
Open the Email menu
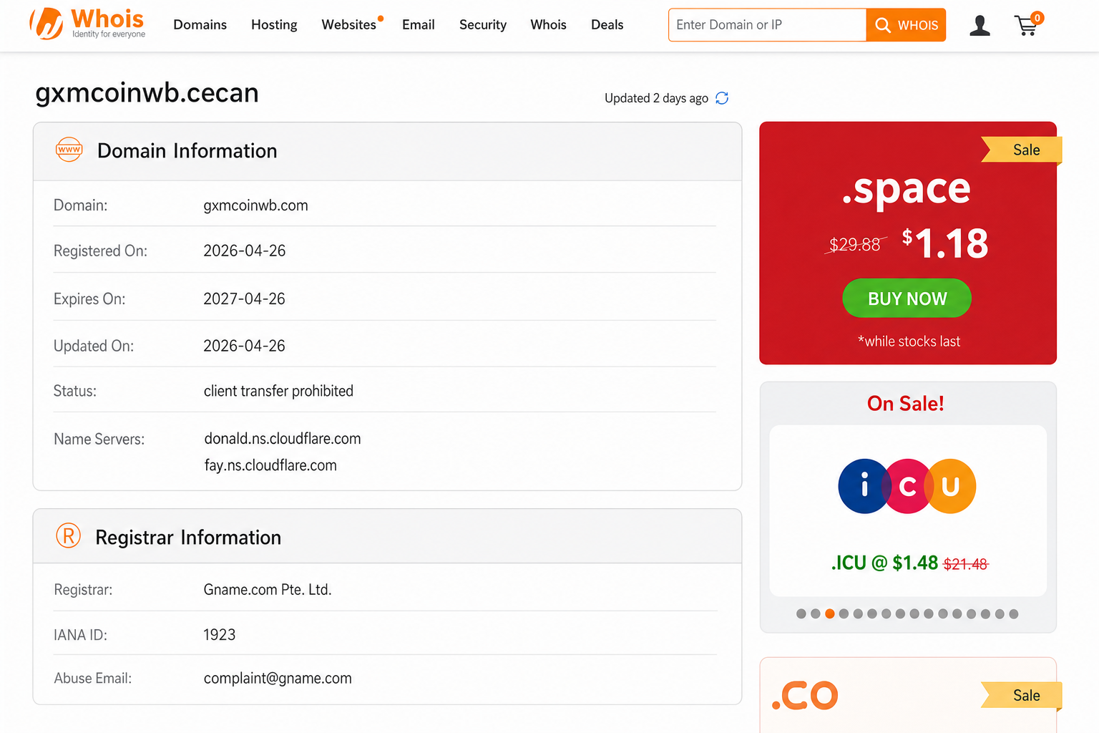coord(419,25)
